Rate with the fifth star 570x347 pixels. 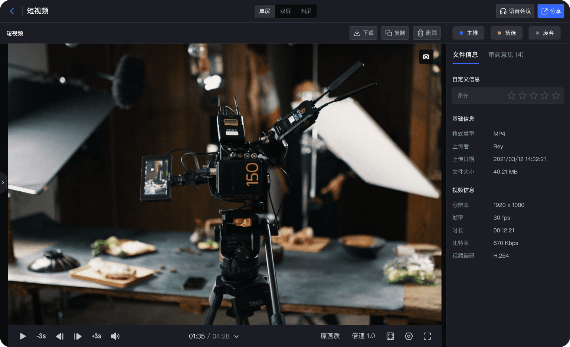pyautogui.click(x=556, y=96)
